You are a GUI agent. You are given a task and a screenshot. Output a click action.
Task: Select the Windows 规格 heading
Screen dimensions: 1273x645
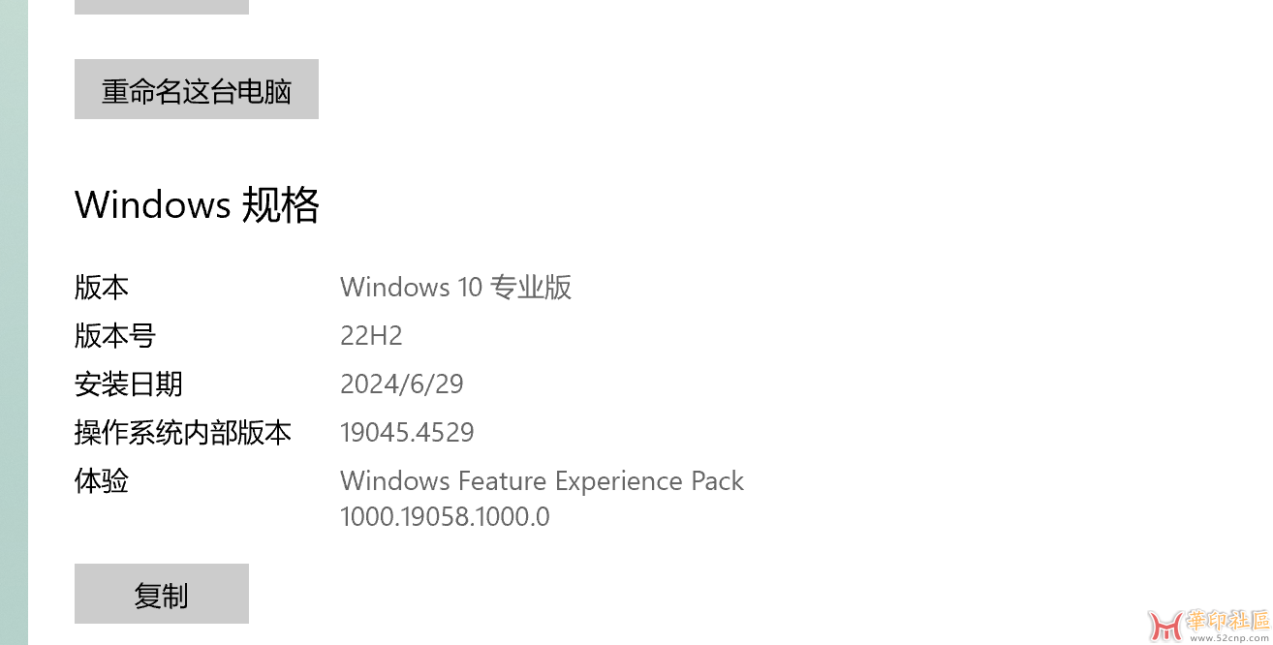pyautogui.click(x=197, y=204)
